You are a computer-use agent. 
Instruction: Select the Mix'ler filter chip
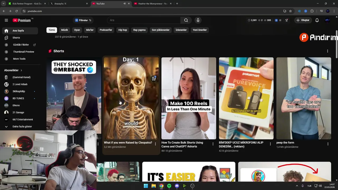[90, 30]
